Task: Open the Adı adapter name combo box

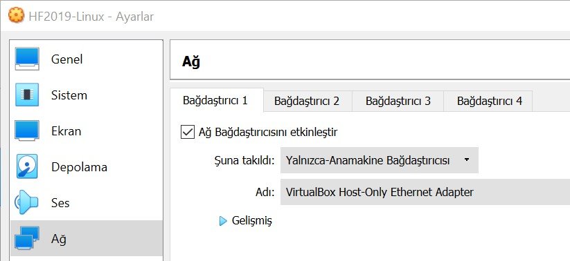Action: 425,192
